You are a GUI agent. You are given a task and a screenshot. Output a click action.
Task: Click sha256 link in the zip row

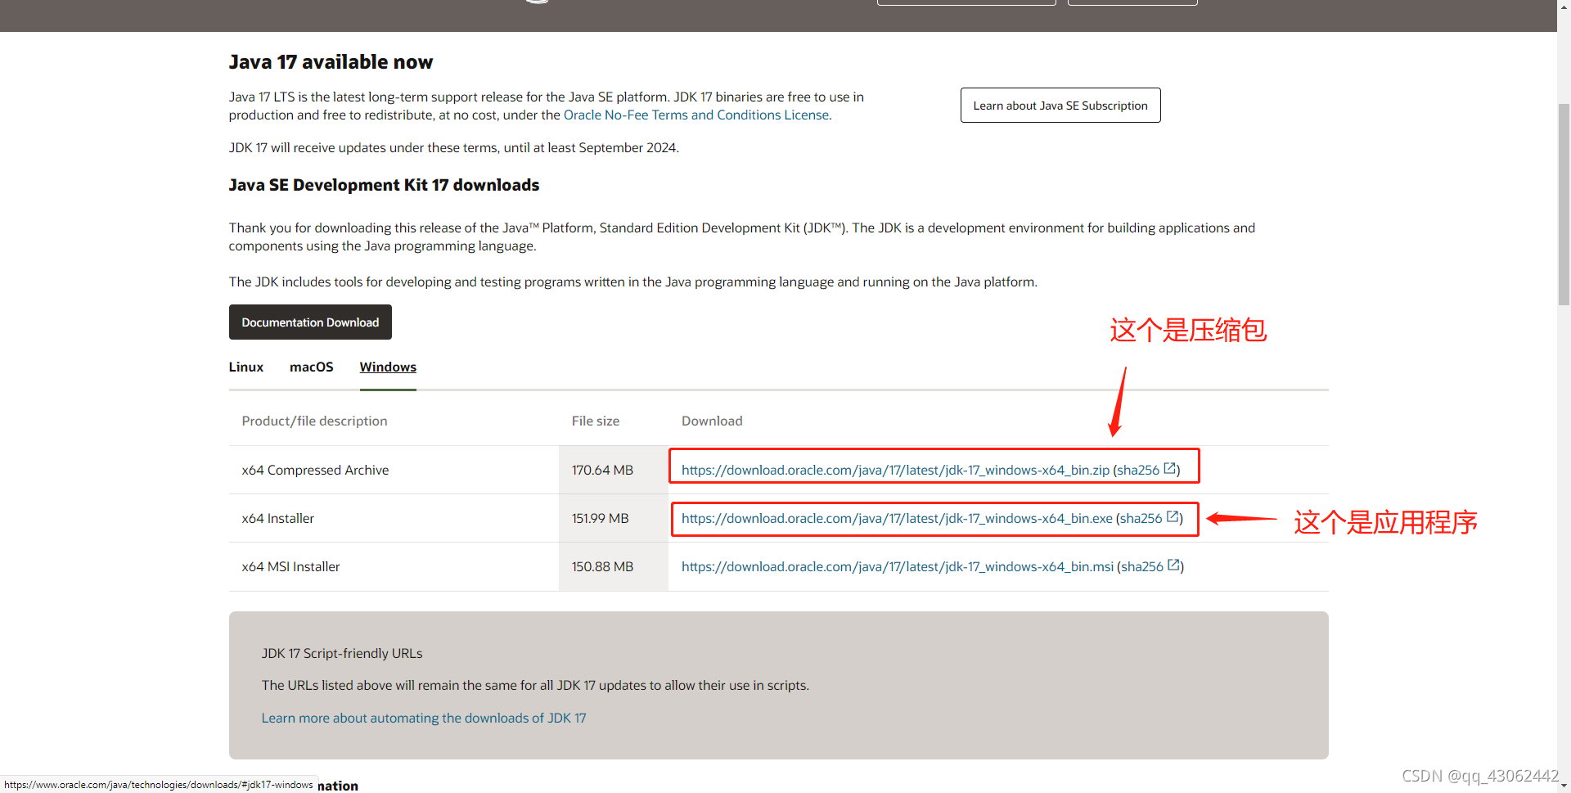(x=1138, y=471)
